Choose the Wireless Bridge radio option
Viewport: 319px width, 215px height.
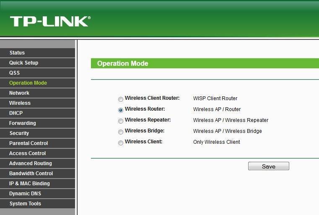point(121,132)
